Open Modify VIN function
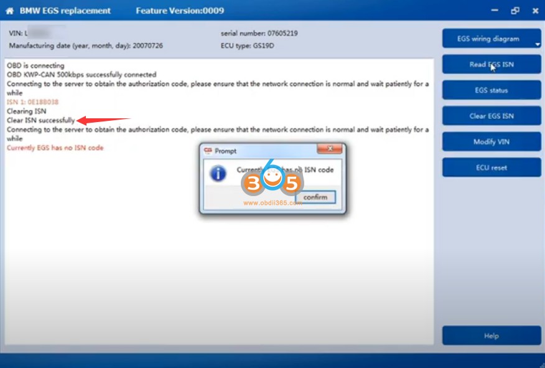Screen dimensions: 545x368 491,141
